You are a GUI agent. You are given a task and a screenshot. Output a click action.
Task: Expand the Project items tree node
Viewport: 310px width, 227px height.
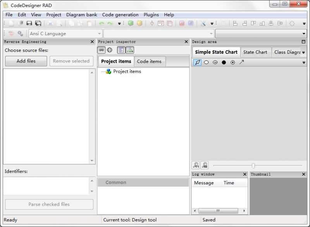coord(102,71)
